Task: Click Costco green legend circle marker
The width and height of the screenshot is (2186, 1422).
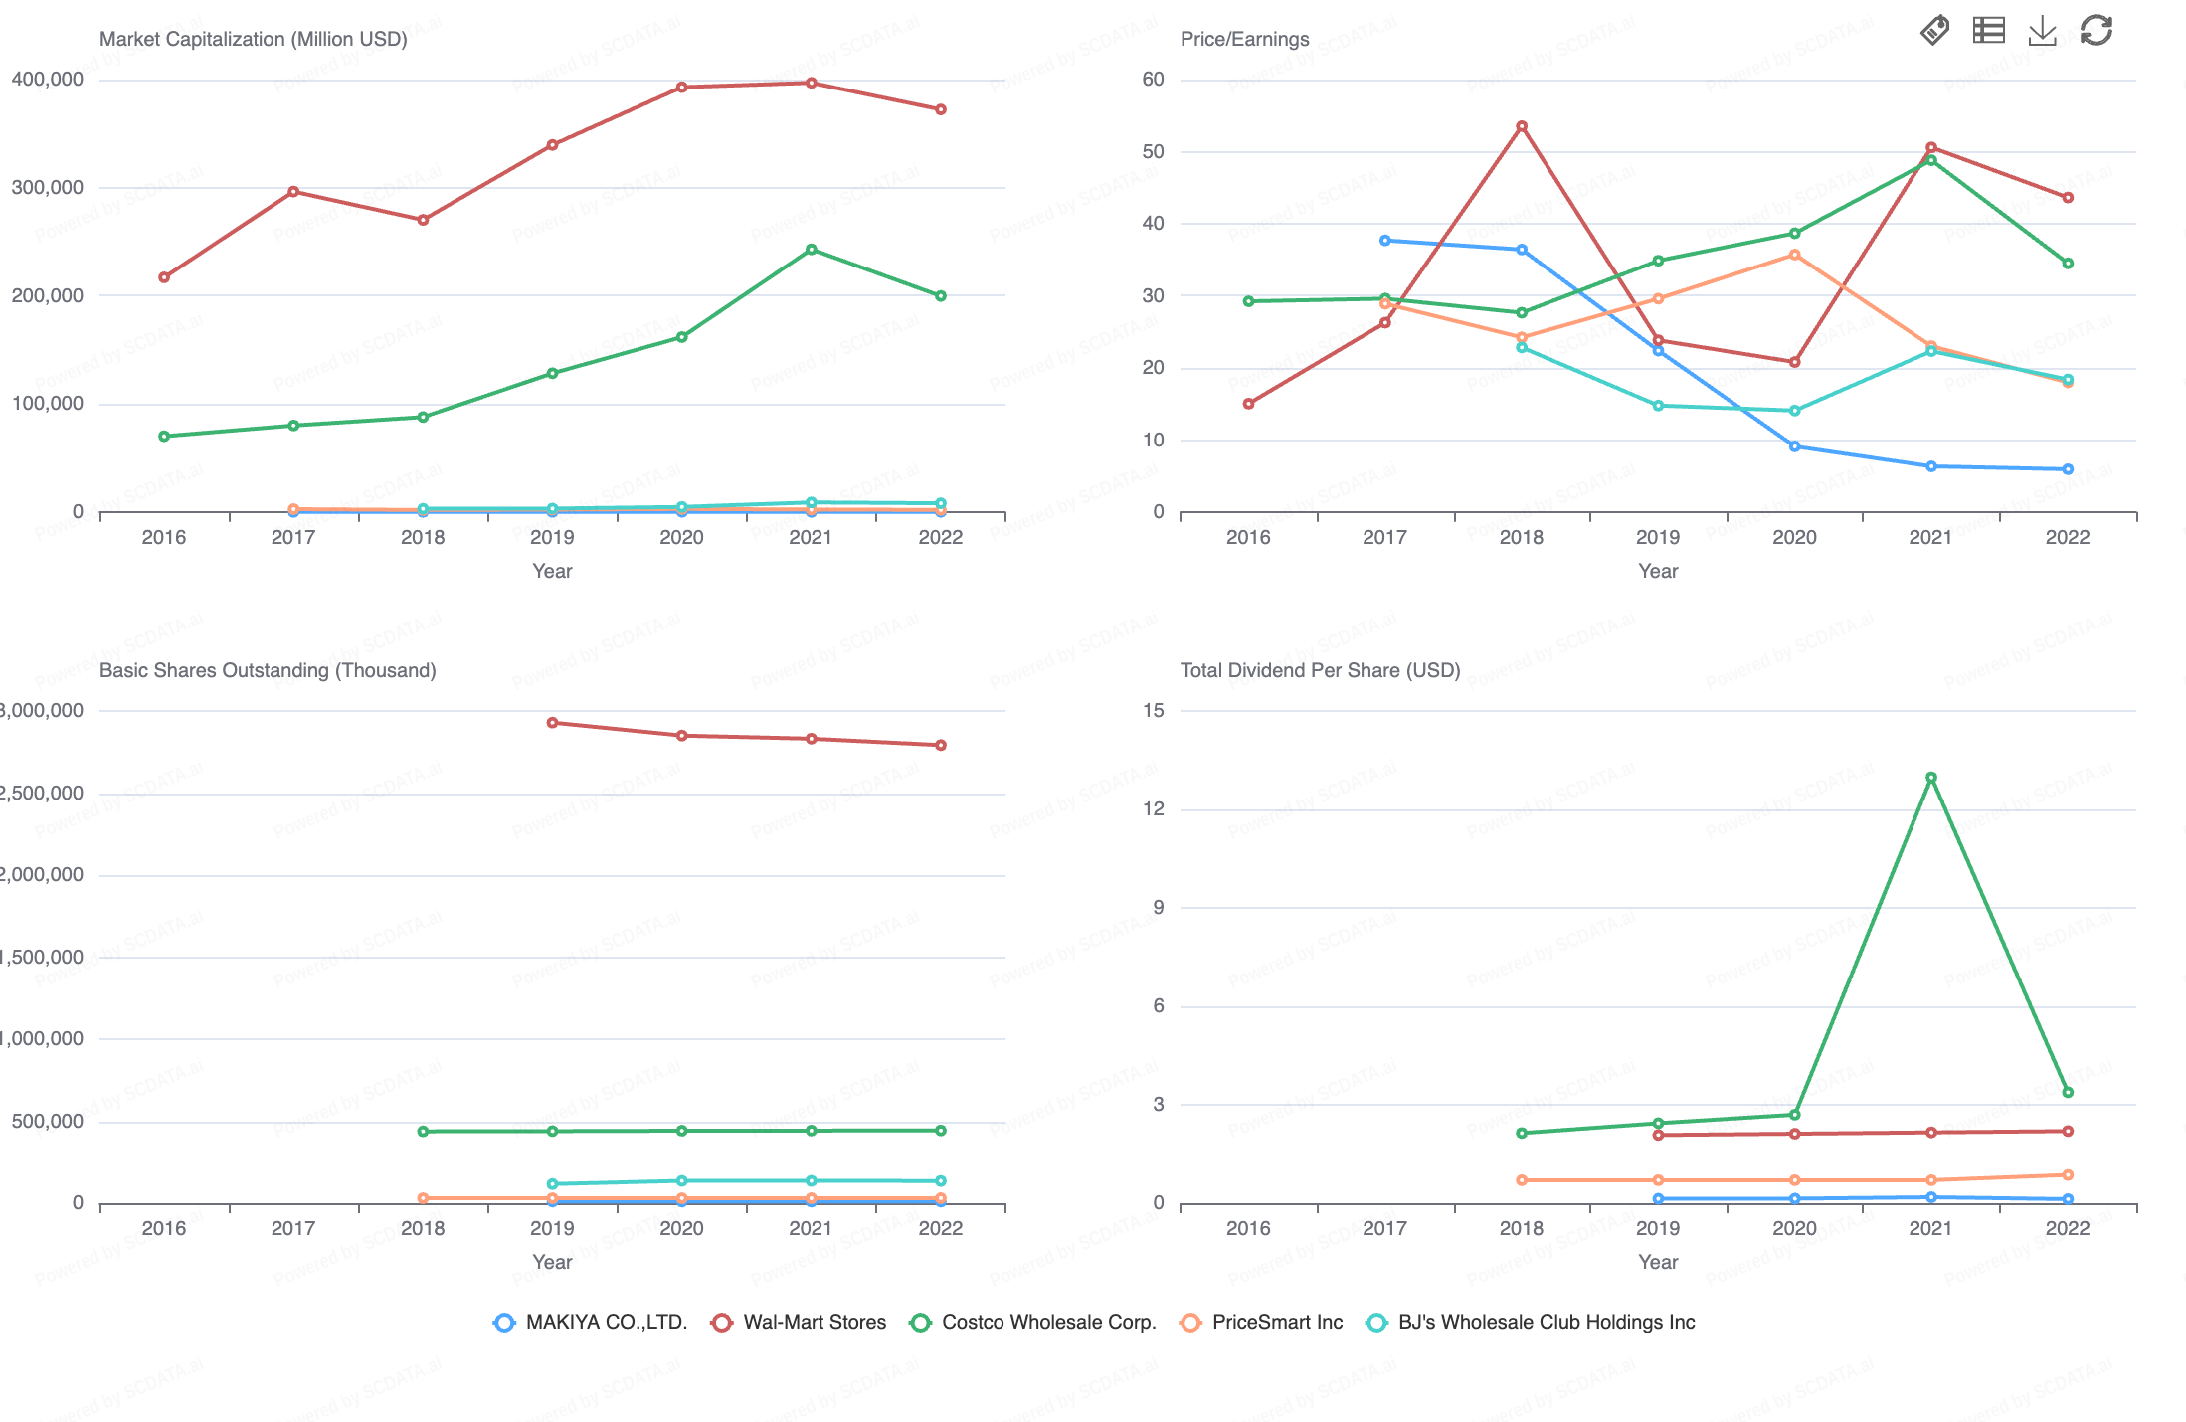Action: coord(921,1323)
